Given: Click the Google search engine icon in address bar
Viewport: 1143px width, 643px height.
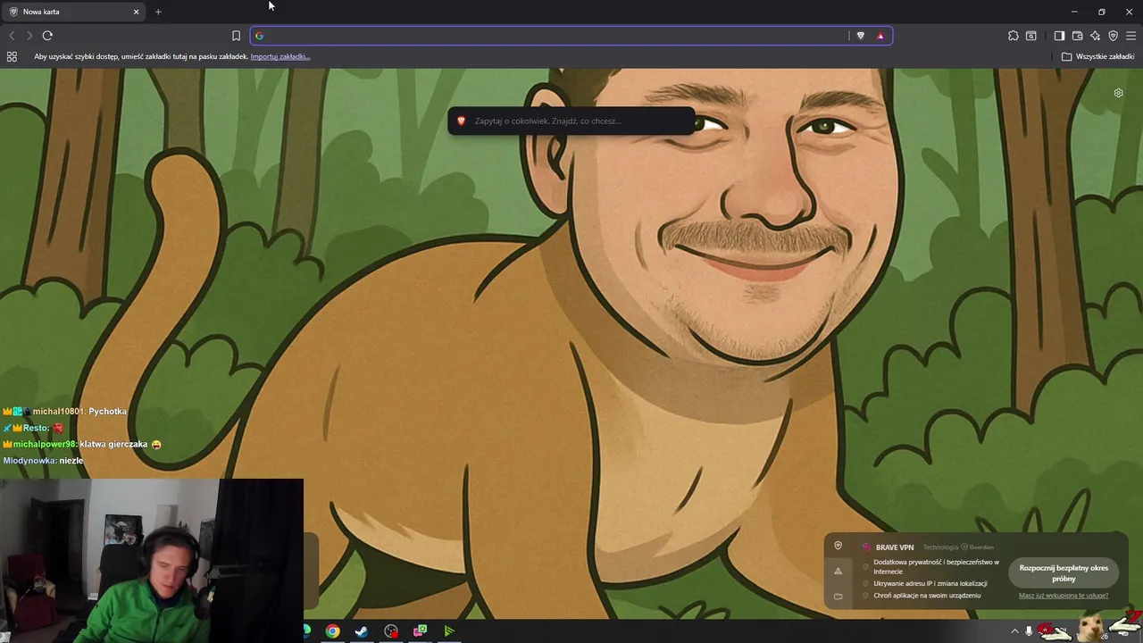Looking at the screenshot, I should (260, 36).
